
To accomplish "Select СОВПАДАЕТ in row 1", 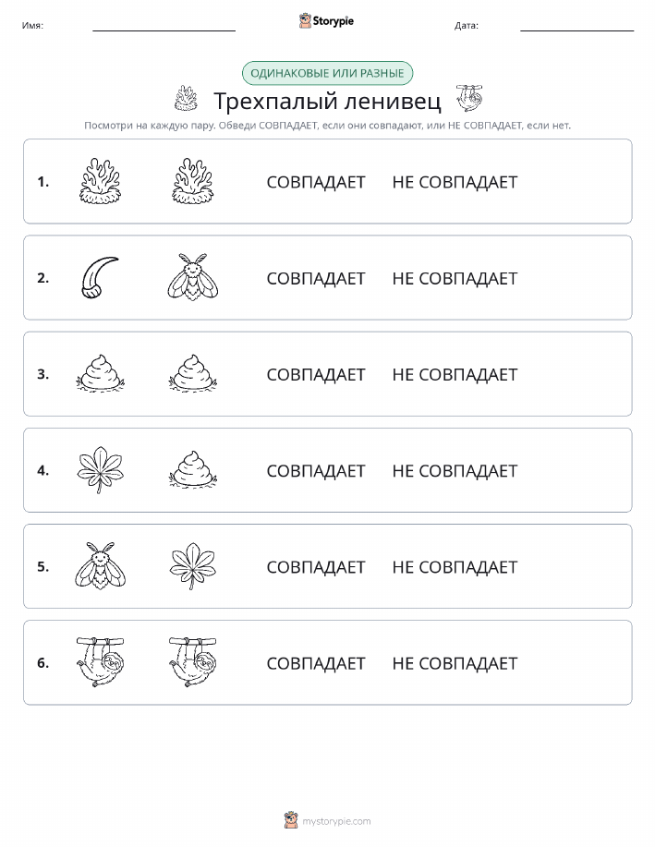I will click(316, 182).
